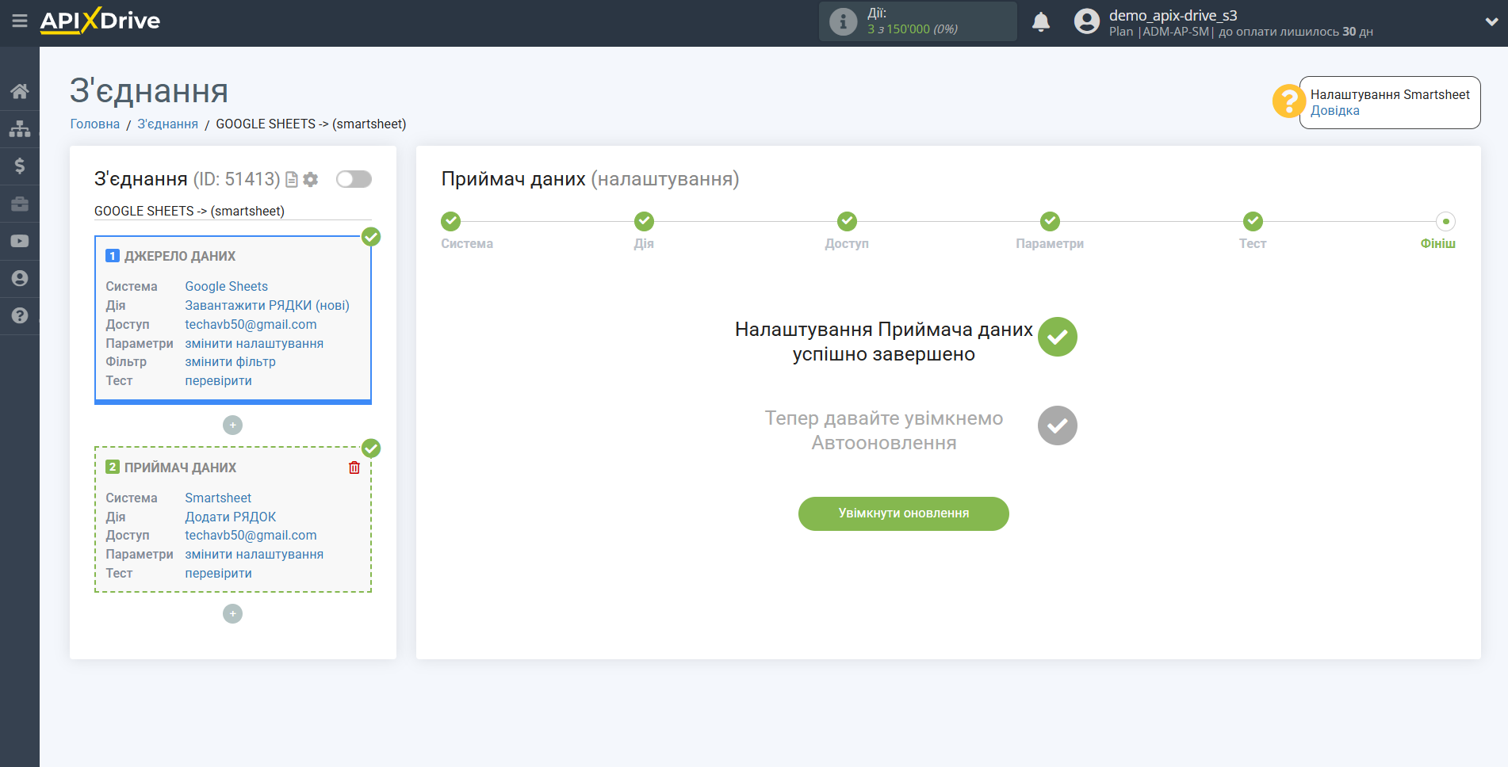The width and height of the screenshot is (1508, 767).
Task: Click ПРИЙМАЧ ДАНИХ block header
Action: tap(180, 467)
